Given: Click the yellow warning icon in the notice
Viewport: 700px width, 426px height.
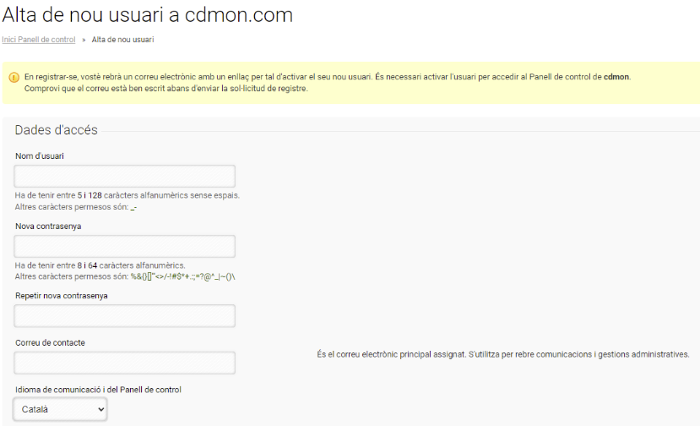Looking at the screenshot, I should pos(14,77).
